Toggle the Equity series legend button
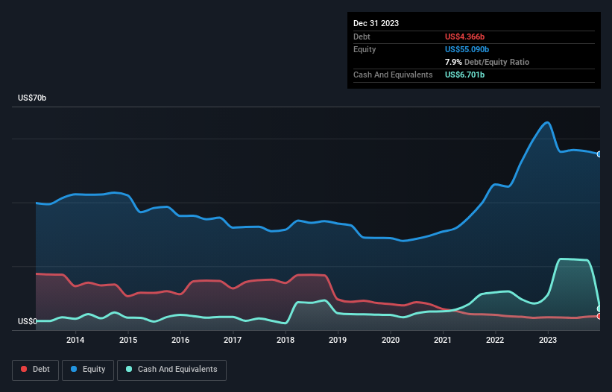This screenshot has width=612, height=392. click(x=88, y=370)
